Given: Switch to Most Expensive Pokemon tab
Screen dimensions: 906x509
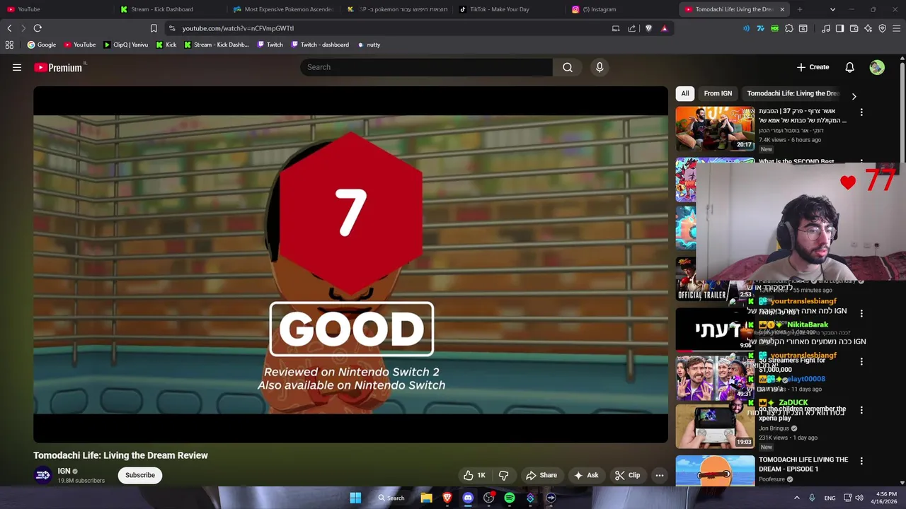Looking at the screenshot, I should pos(283,9).
